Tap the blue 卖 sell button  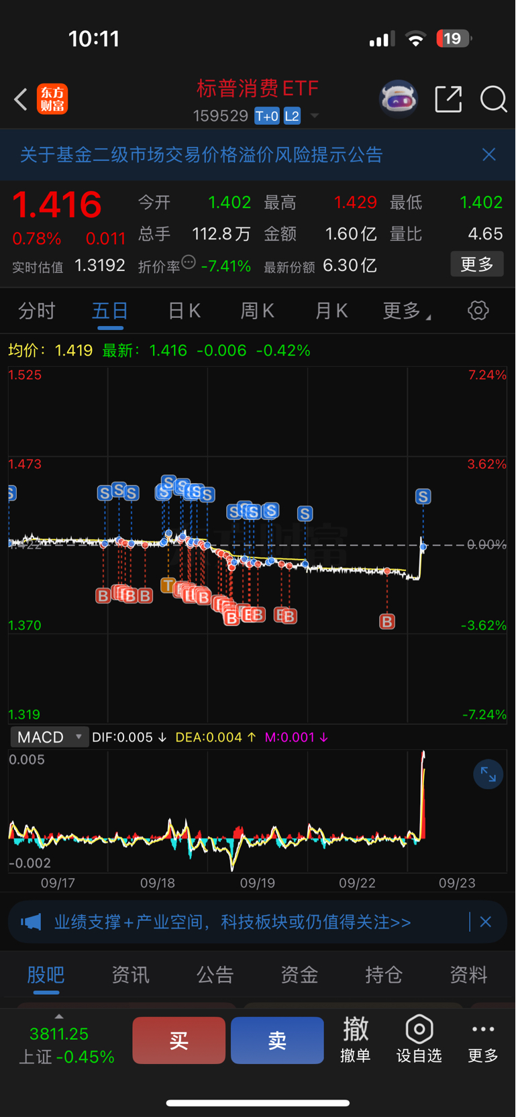(277, 1040)
